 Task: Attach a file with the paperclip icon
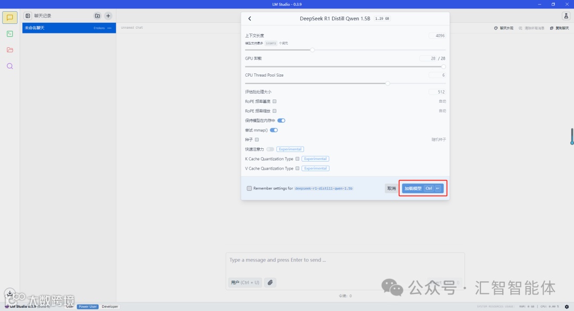click(x=270, y=282)
